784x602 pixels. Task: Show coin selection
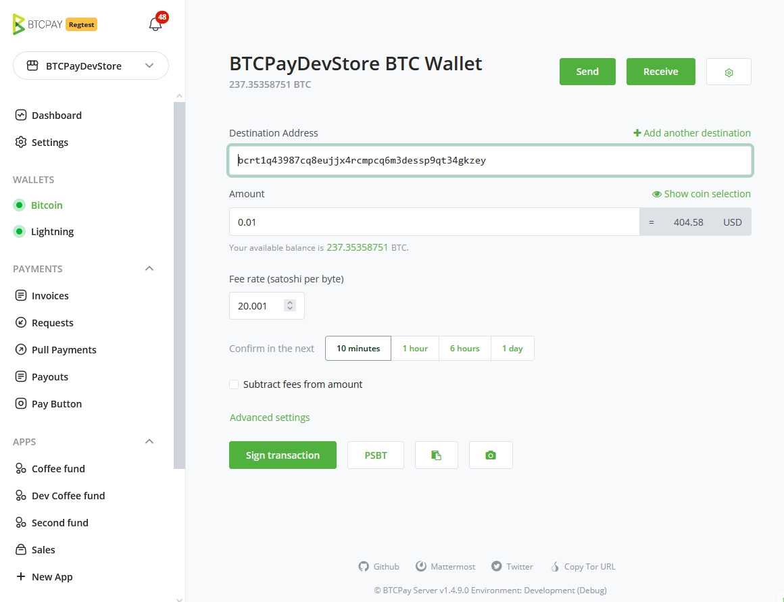(x=701, y=194)
